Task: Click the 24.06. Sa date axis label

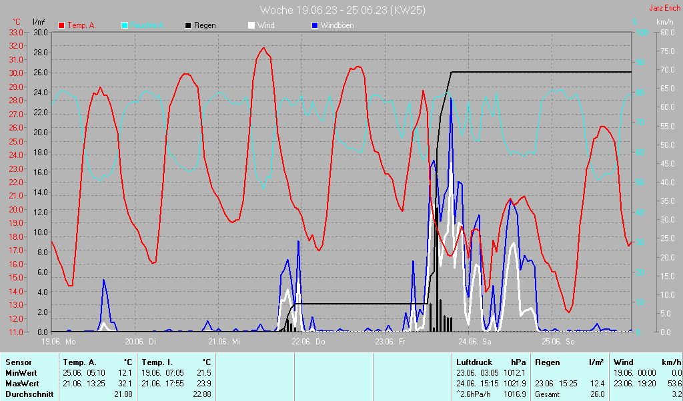Action: click(474, 342)
